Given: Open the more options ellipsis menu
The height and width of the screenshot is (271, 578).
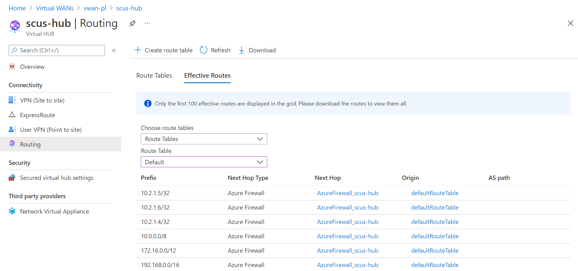Looking at the screenshot, I should click(147, 24).
